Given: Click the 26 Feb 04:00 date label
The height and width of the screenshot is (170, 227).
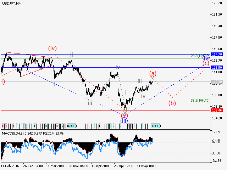Looking at the screenshot, I should (33, 166).
